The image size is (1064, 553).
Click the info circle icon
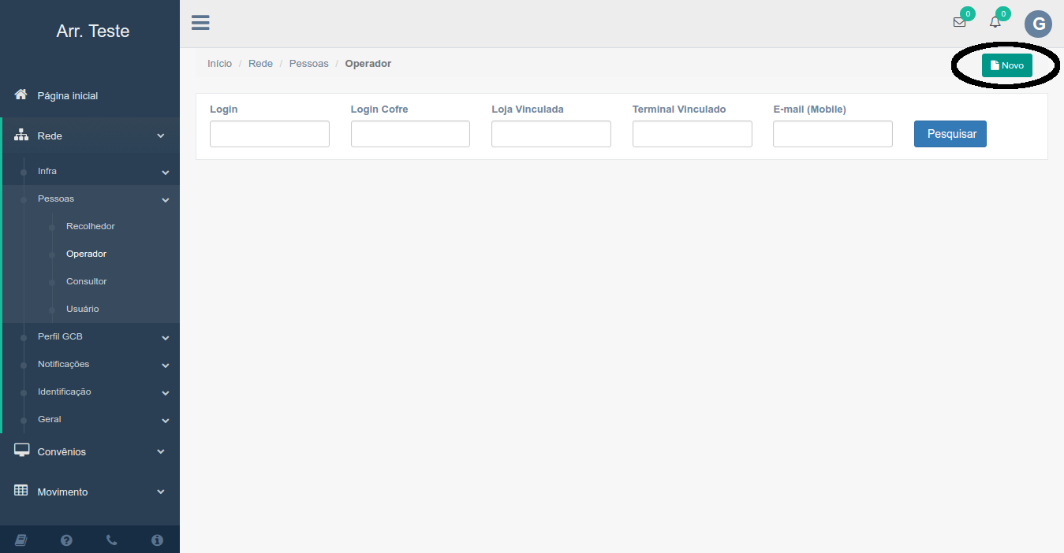157,540
